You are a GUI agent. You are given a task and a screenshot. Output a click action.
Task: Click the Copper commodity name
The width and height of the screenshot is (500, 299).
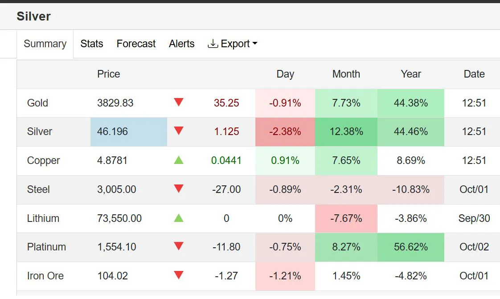pyautogui.click(x=43, y=160)
